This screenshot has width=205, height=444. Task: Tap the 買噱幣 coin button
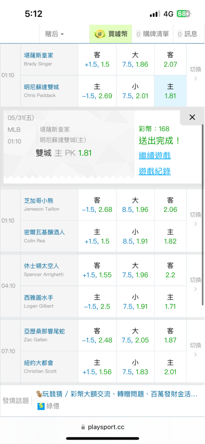[x=111, y=34]
